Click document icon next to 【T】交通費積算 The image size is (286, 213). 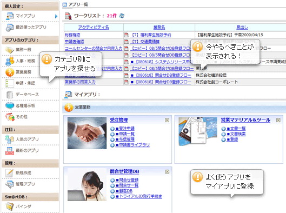pyautogui.click(x=127, y=42)
